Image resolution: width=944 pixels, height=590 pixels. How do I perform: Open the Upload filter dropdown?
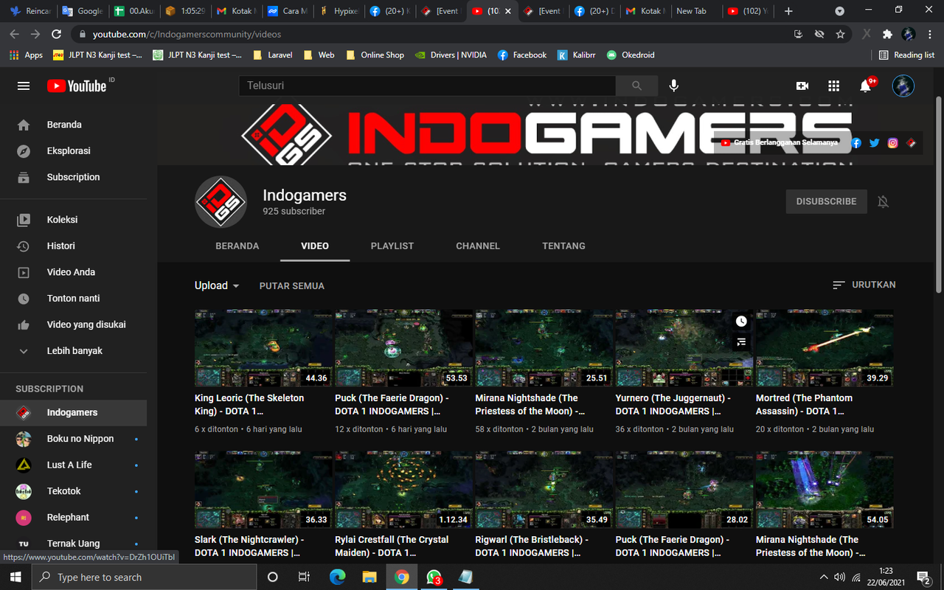[217, 285]
